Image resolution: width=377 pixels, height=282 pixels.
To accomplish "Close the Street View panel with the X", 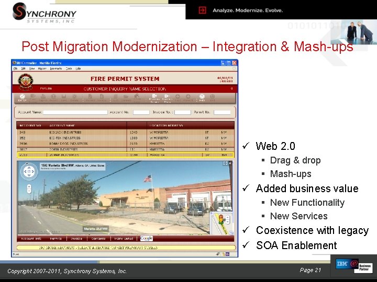I will [x=230, y=163].
